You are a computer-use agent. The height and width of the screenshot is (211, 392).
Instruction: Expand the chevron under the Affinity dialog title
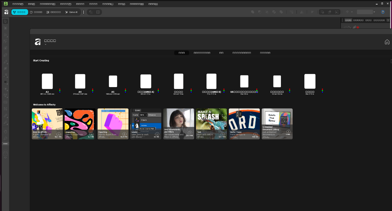click(46, 44)
